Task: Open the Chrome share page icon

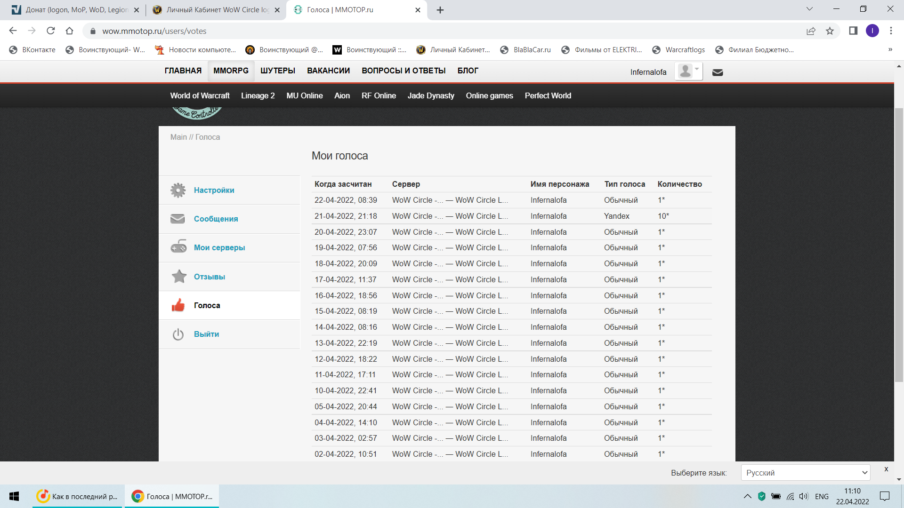Action: [811, 31]
